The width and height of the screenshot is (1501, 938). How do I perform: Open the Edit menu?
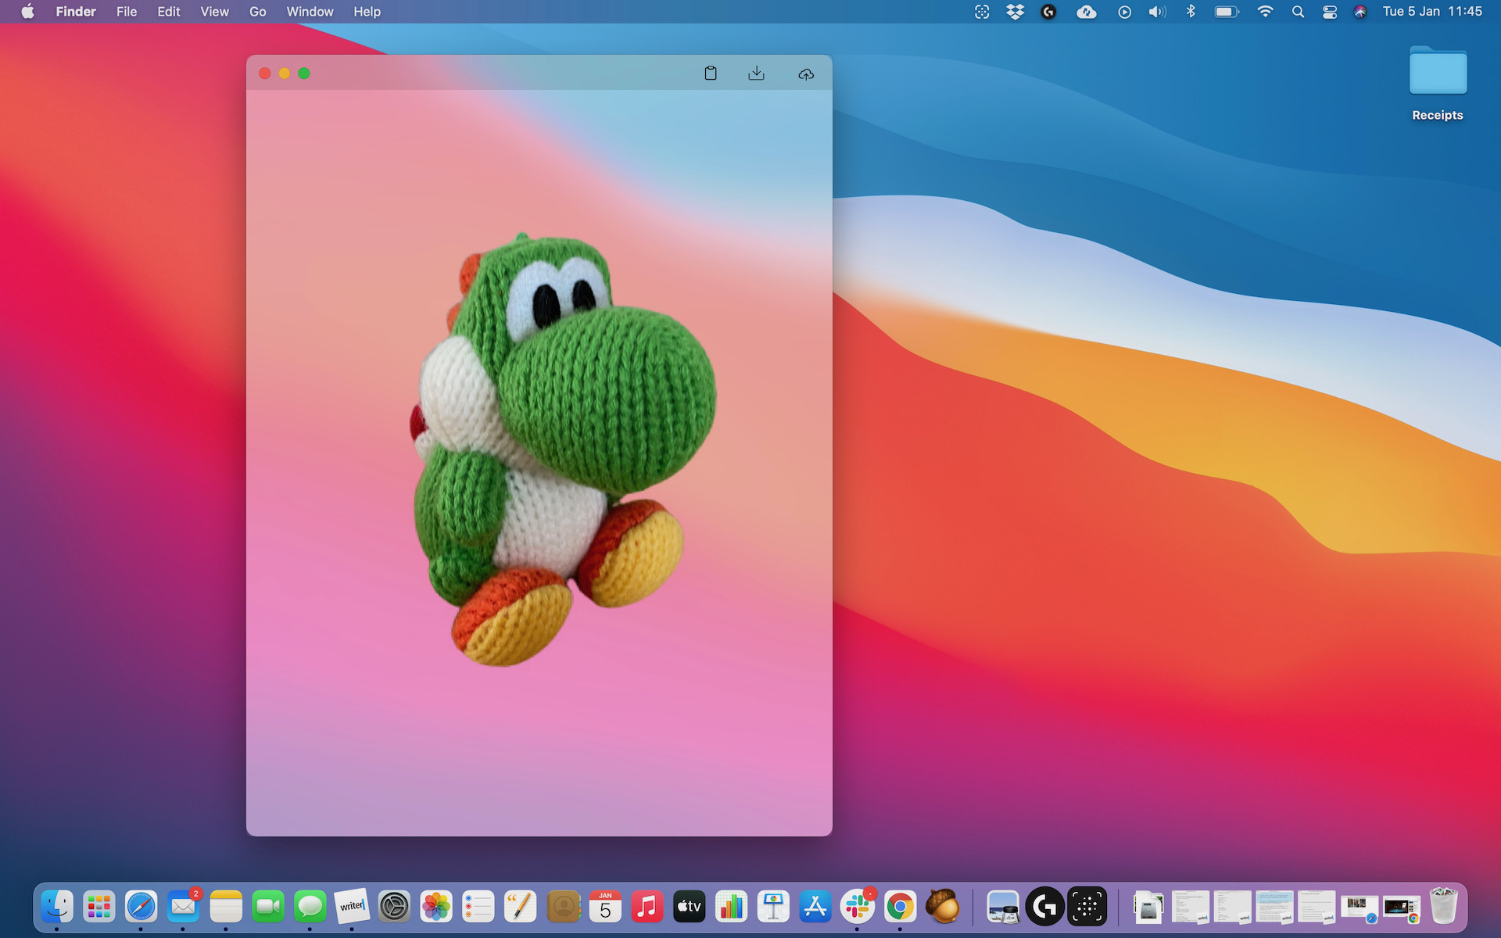coord(169,12)
